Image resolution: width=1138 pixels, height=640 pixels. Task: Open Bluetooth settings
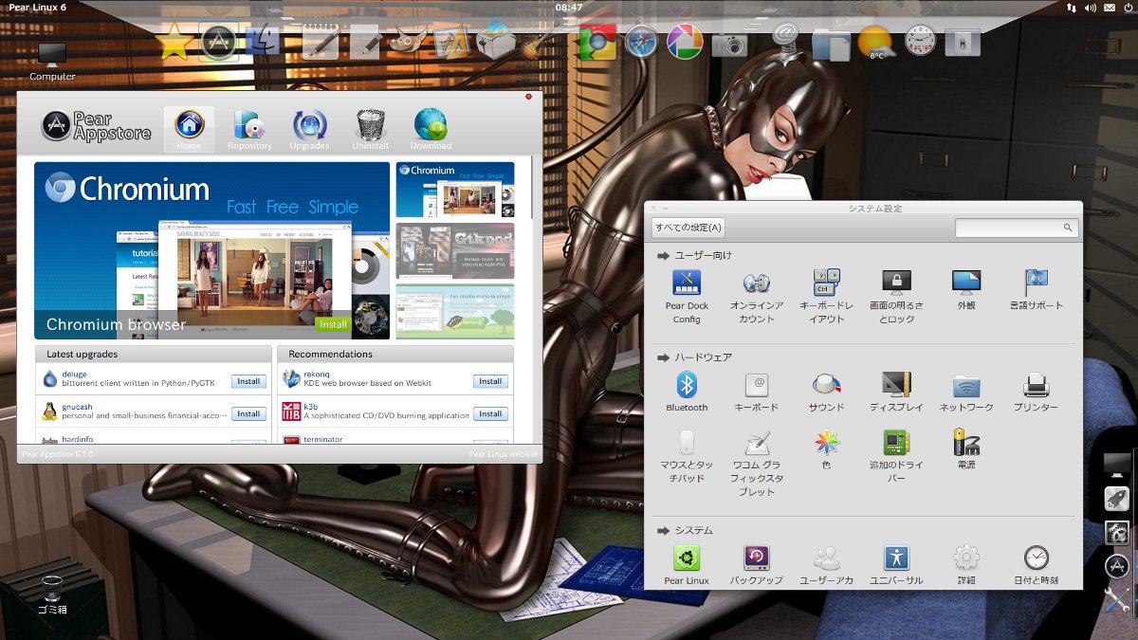[687, 392]
